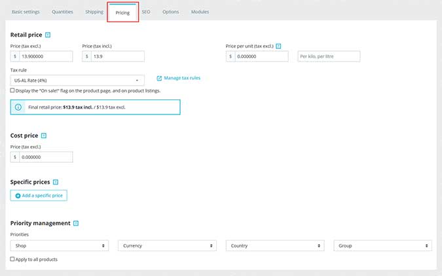Click the help icon beside Retail price
This screenshot has width=442, height=276.
[48, 35]
